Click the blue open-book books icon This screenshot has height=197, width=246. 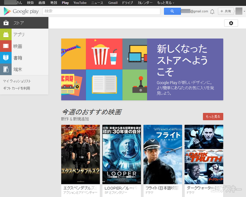[6, 57]
